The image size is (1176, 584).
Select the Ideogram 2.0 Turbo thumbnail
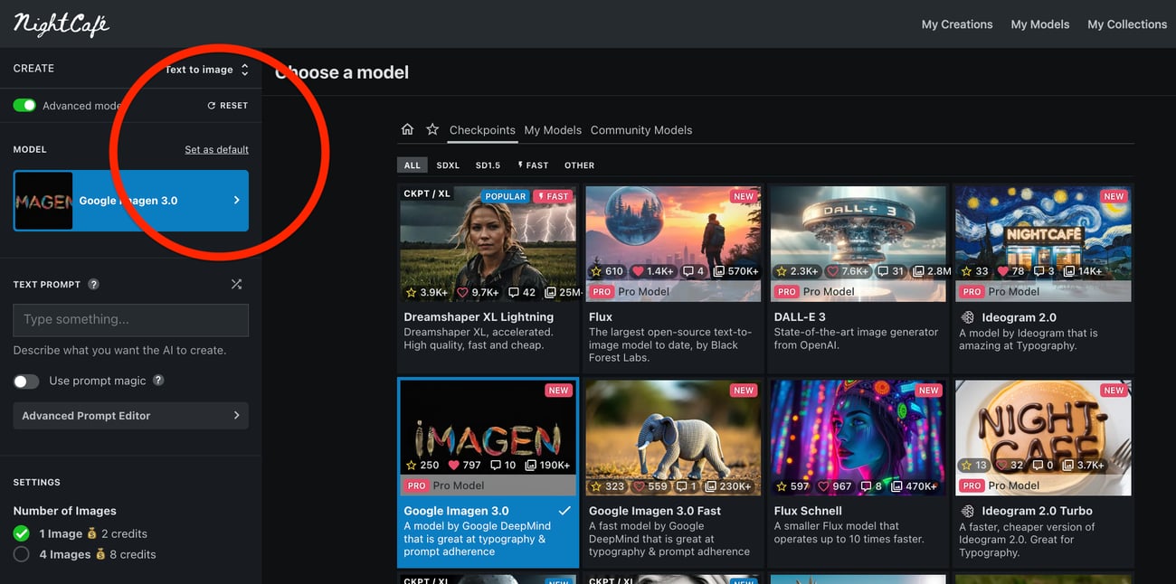(1043, 438)
